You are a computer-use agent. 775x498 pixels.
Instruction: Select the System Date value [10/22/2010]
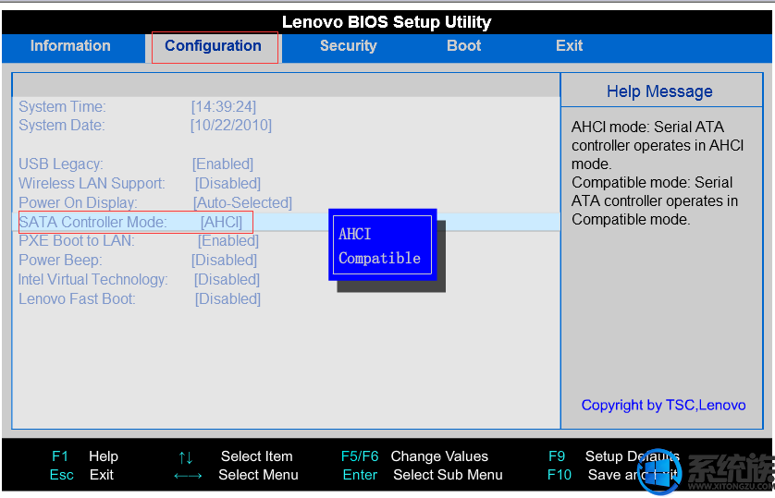[231, 126]
